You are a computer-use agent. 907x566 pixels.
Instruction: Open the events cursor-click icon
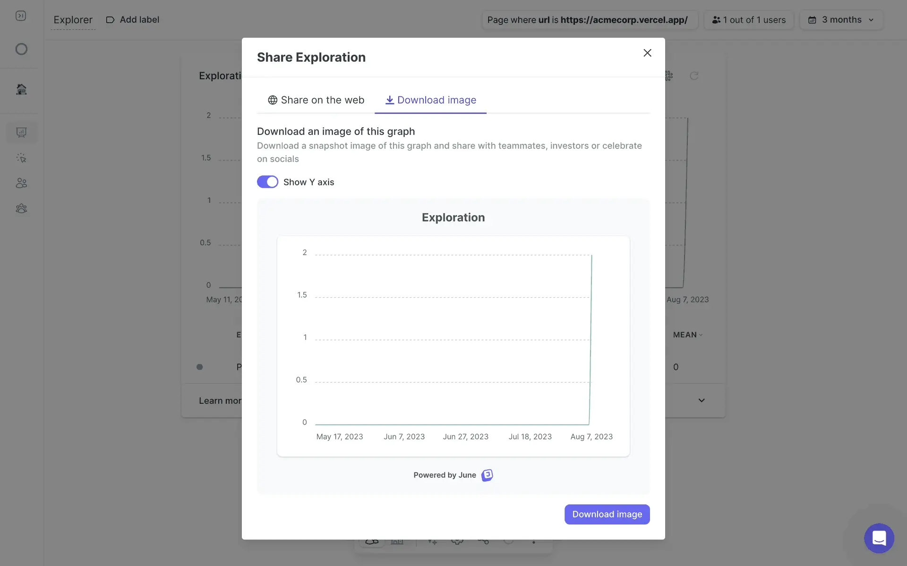(21, 158)
